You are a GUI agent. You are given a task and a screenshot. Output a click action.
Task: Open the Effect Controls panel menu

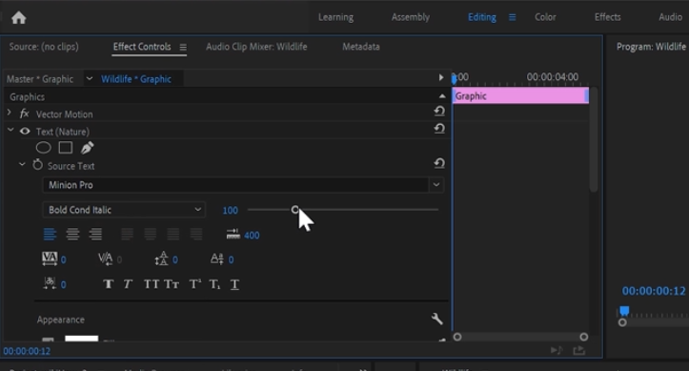(183, 47)
